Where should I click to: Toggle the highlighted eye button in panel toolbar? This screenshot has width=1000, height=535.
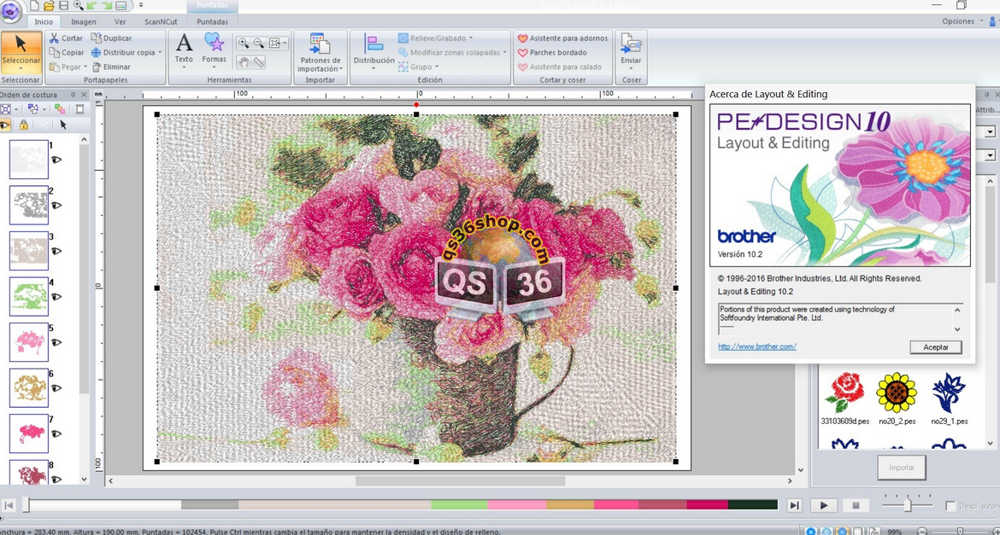click(6, 125)
